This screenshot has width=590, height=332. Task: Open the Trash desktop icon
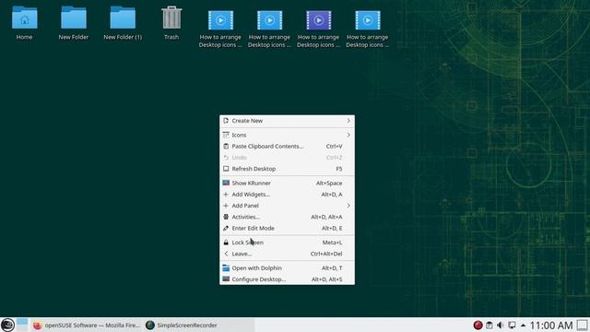click(x=171, y=22)
